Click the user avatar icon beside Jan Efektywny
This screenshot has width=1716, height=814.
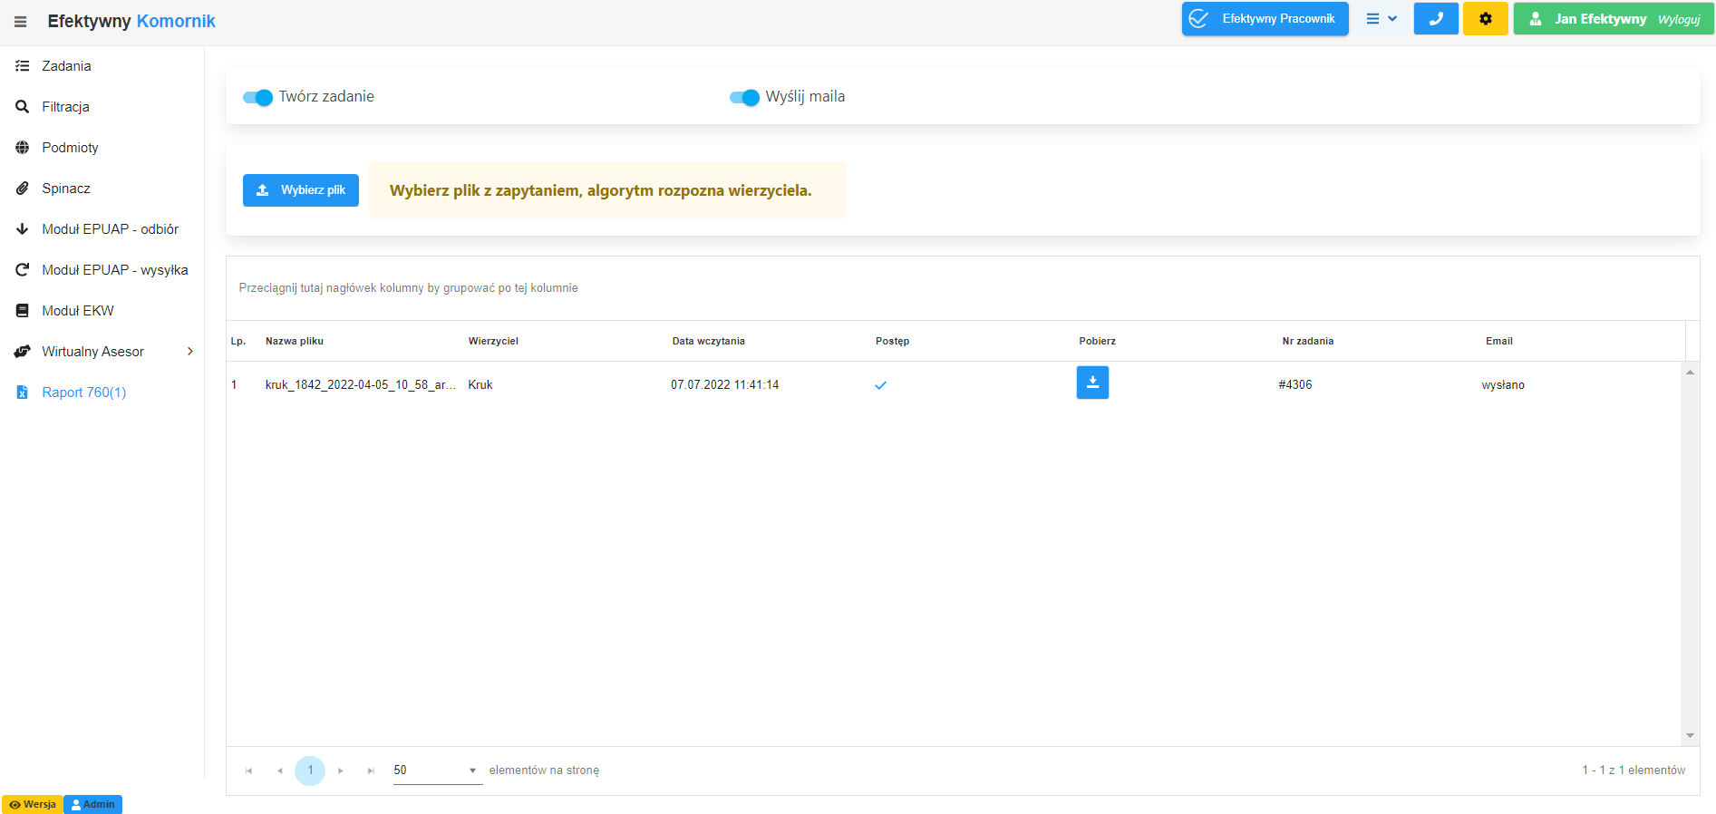1536,19
